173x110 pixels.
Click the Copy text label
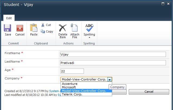[x=49, y=31]
